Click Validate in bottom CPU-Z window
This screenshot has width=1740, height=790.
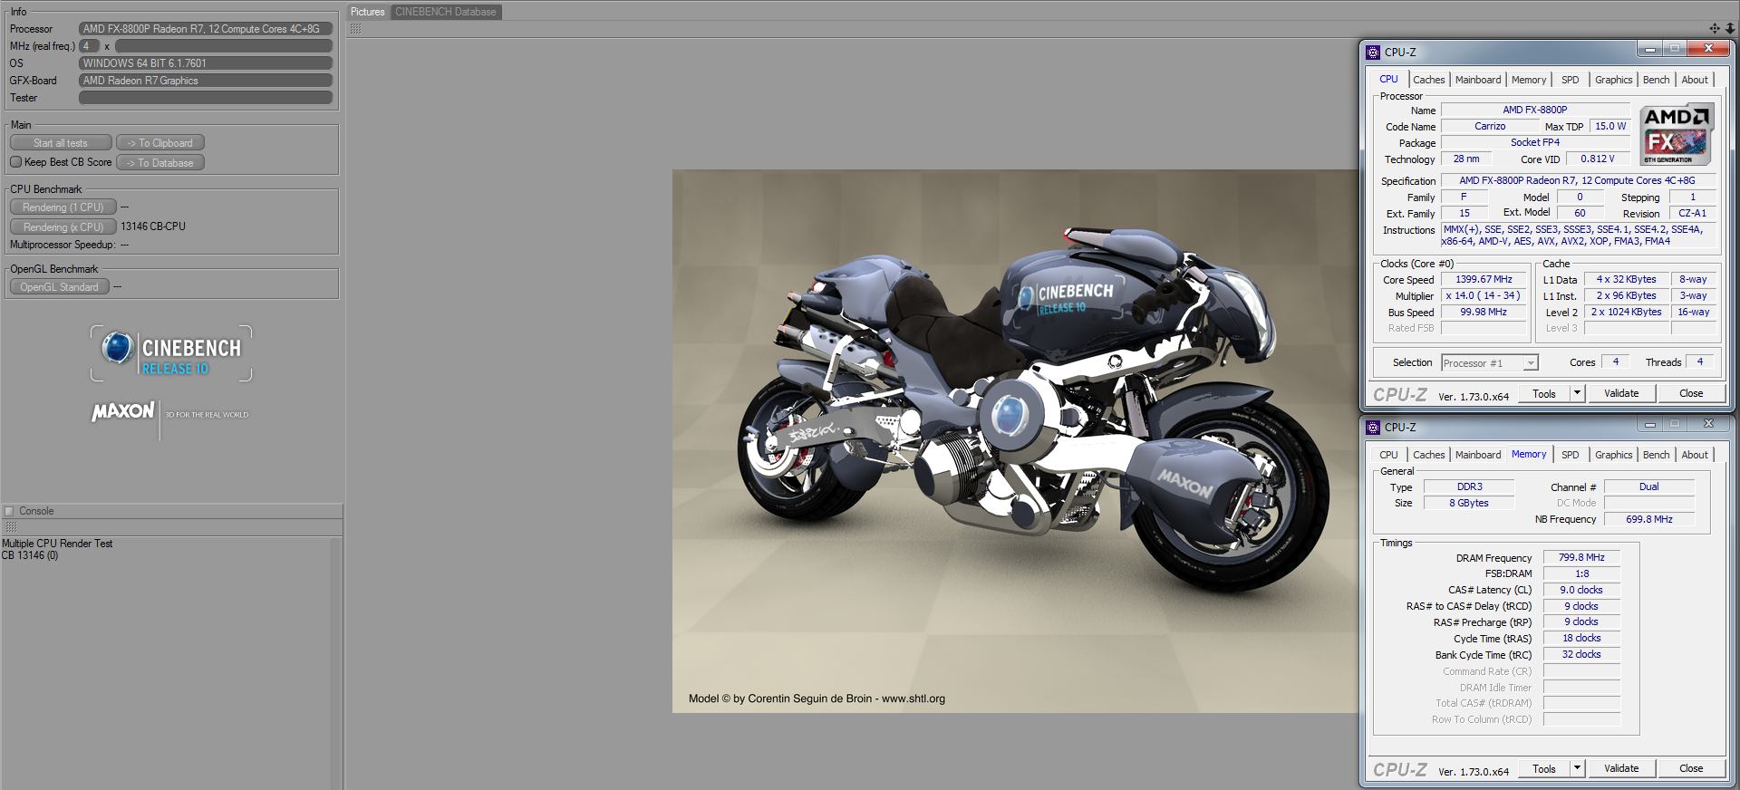[x=1621, y=768]
